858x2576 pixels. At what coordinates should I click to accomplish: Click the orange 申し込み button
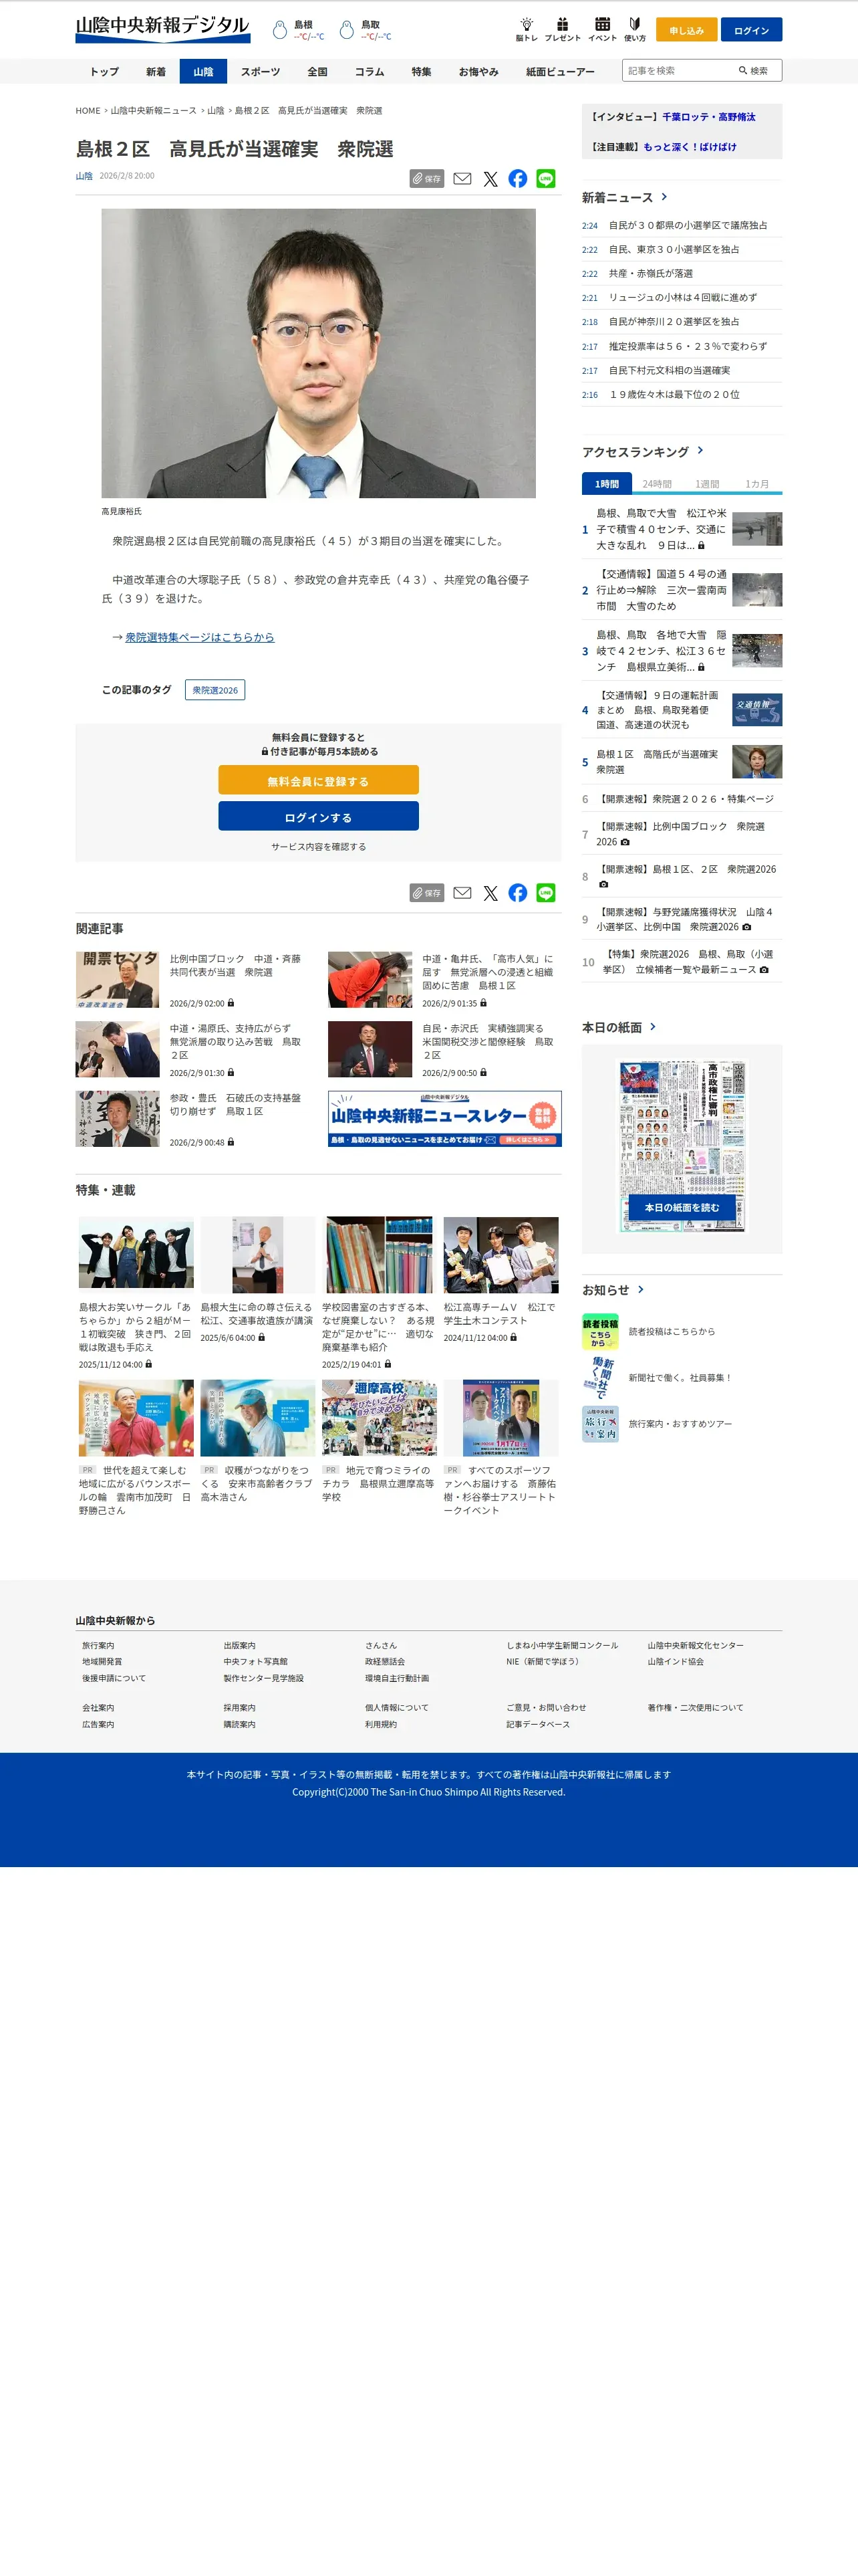tap(686, 30)
